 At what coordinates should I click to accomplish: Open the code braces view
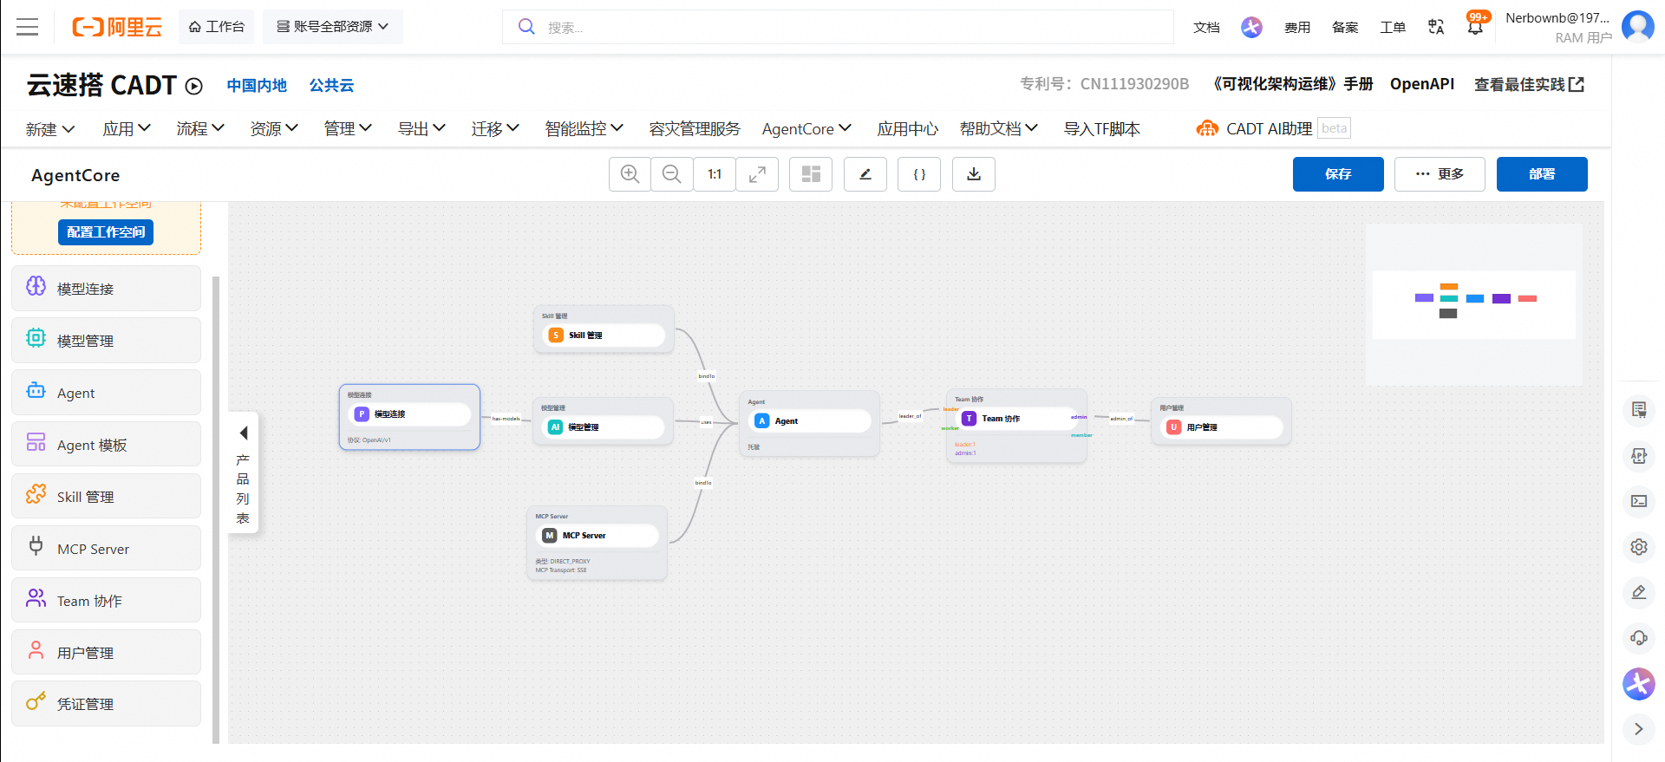(x=919, y=174)
